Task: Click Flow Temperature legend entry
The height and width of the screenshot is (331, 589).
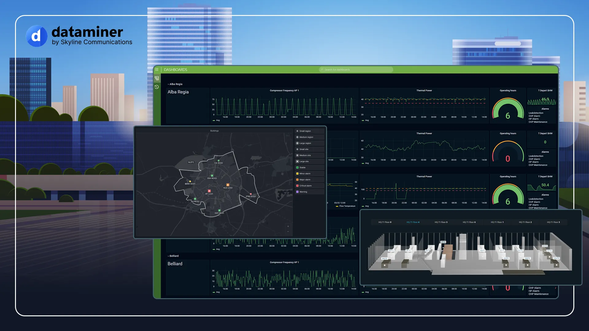Action: (x=346, y=206)
